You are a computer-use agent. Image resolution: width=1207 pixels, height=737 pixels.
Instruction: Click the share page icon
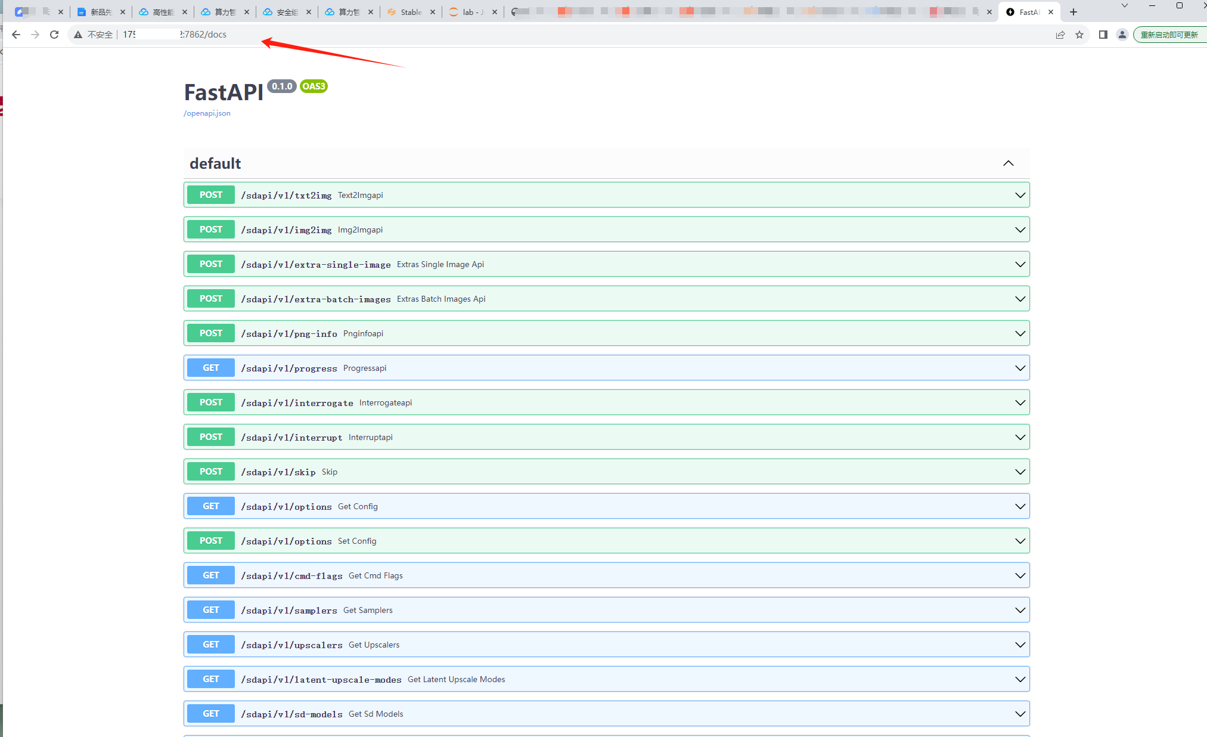(1060, 35)
